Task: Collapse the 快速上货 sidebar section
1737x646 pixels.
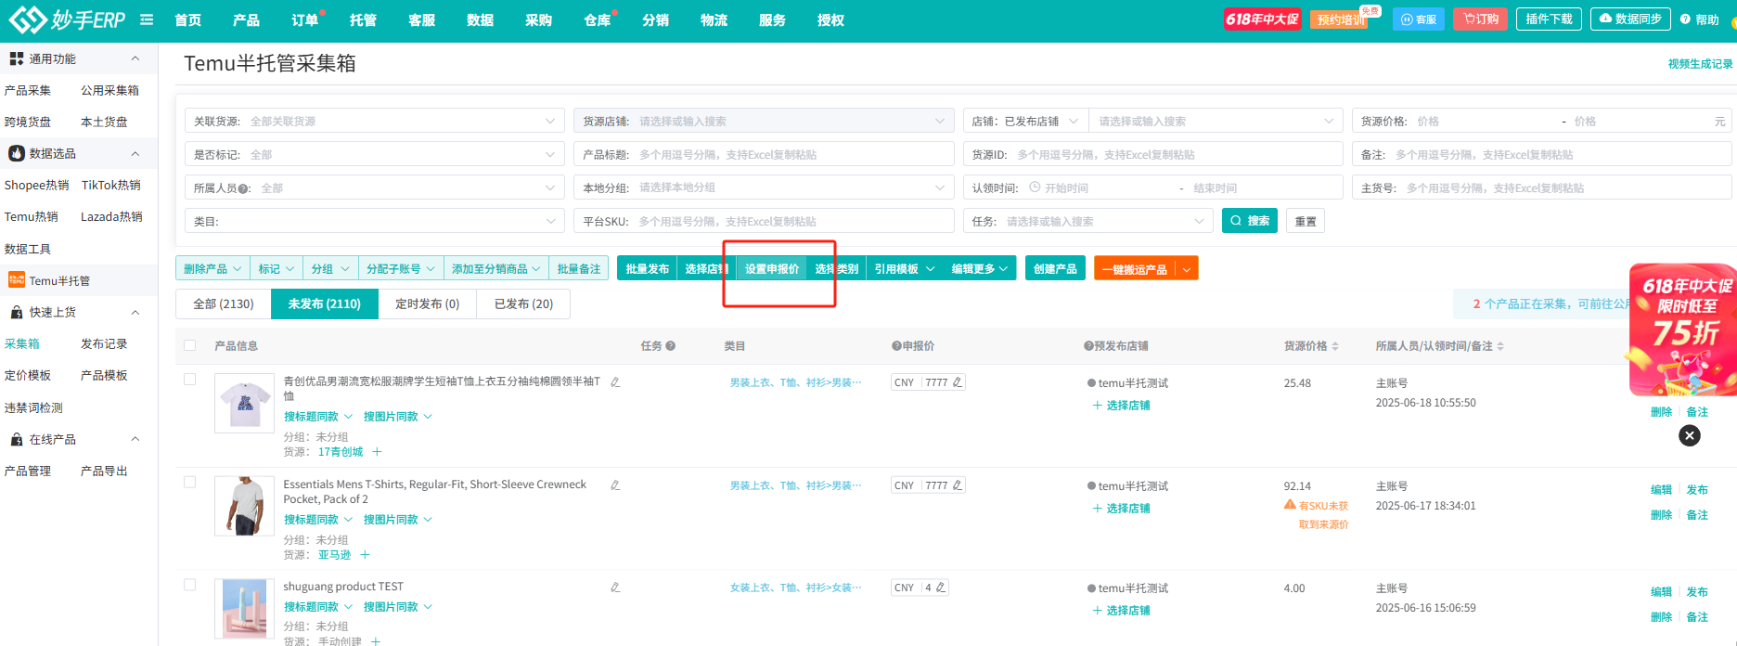Action: (135, 312)
